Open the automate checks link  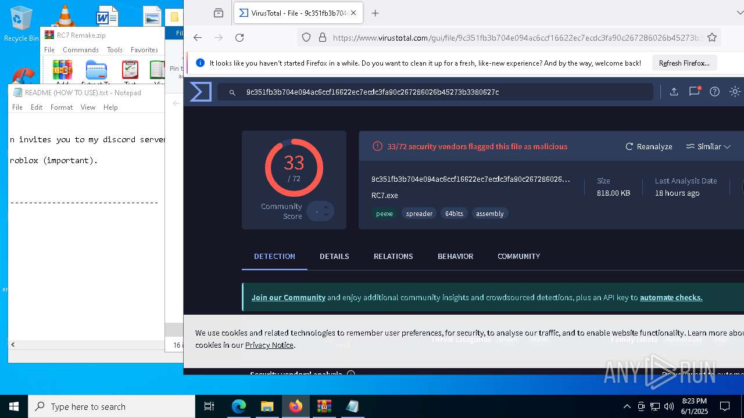point(671,297)
